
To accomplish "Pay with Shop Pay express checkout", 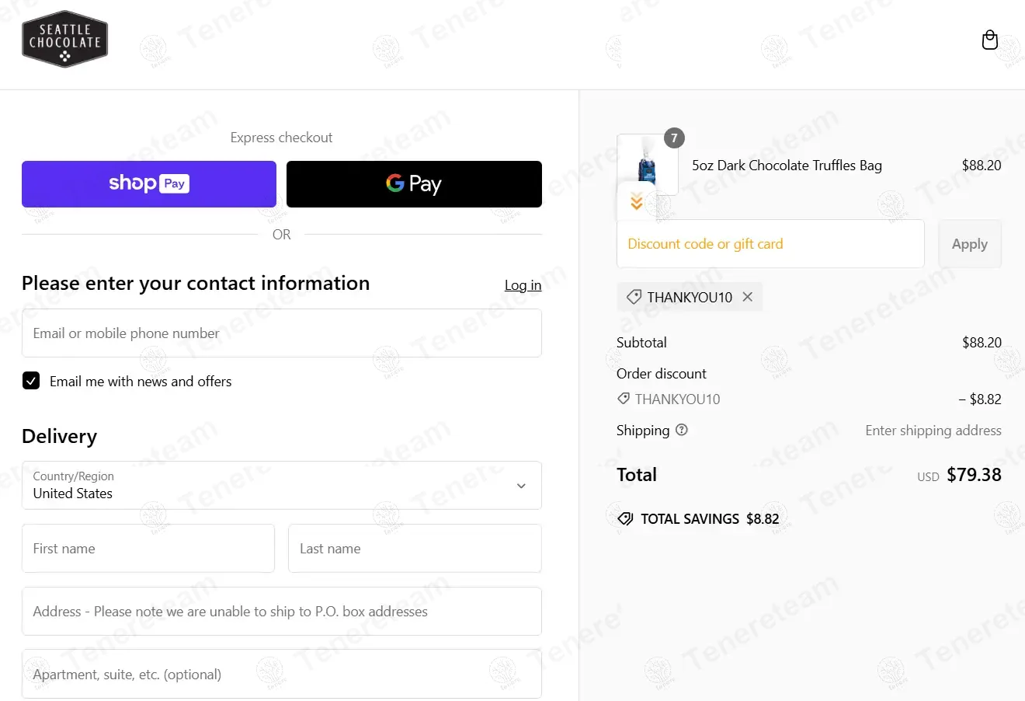I will pyautogui.click(x=149, y=184).
